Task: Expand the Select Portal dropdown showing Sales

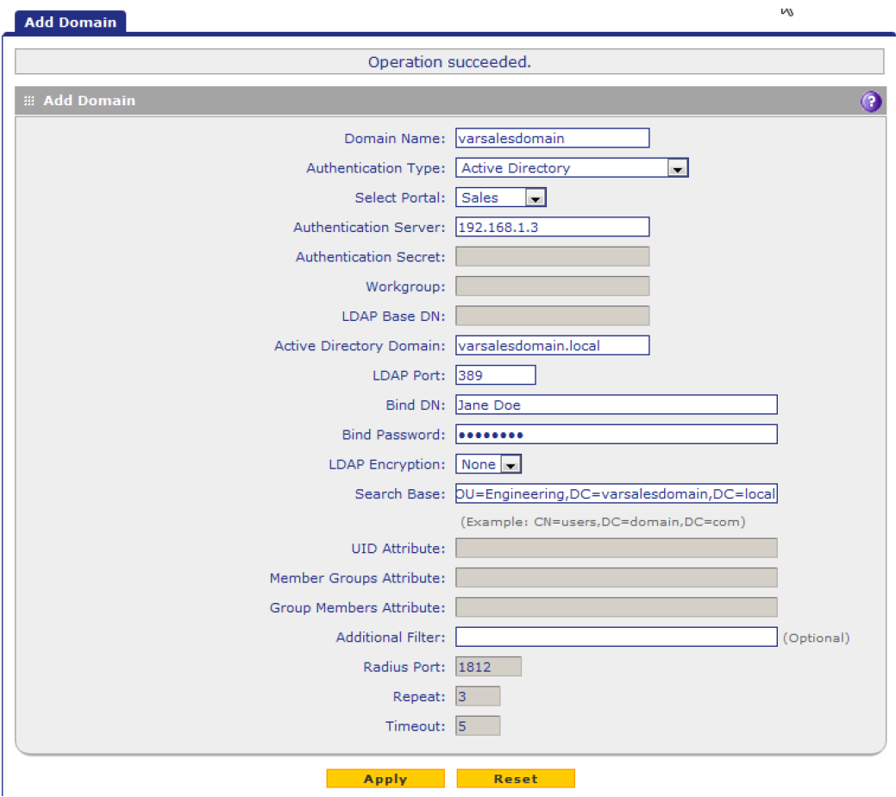Action: (x=500, y=198)
